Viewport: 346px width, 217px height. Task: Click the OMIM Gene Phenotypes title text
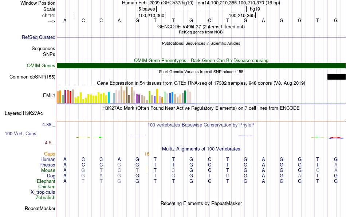(x=201, y=60)
